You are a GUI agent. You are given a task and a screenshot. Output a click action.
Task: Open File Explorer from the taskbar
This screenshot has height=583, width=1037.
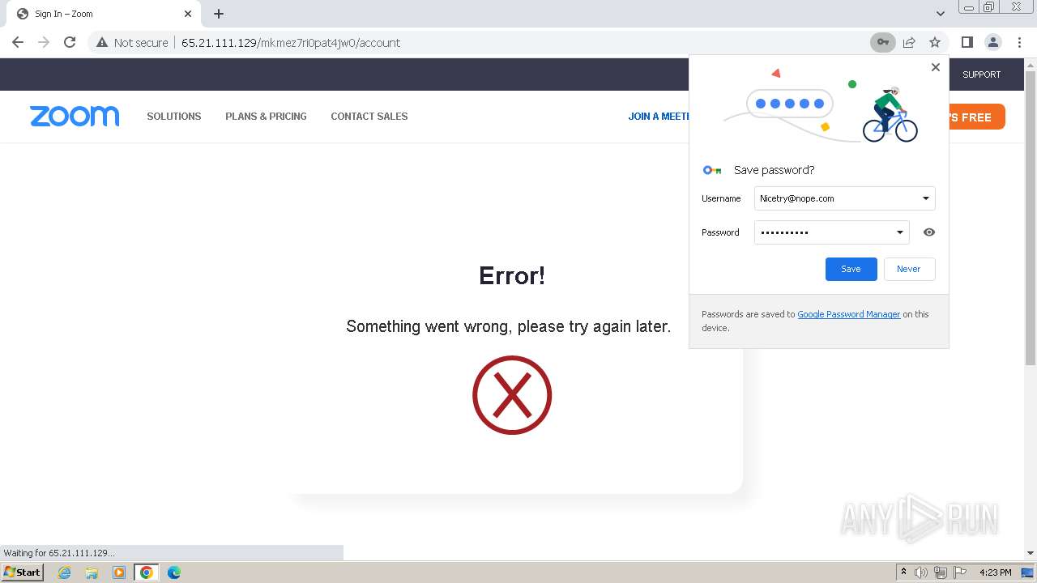click(x=92, y=572)
